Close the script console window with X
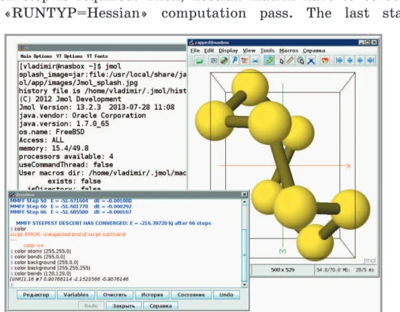 (x=244, y=195)
